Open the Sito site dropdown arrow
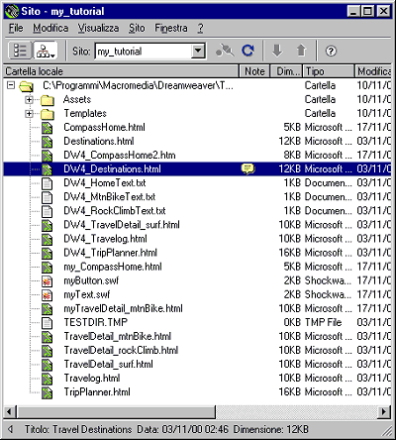The width and height of the screenshot is (396, 440). (198, 52)
